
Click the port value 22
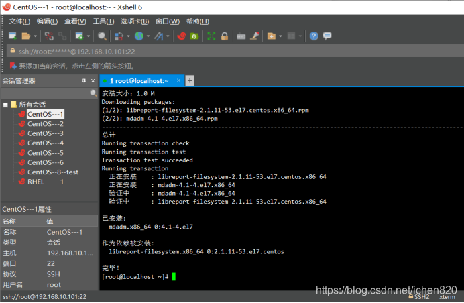pyautogui.click(x=51, y=263)
